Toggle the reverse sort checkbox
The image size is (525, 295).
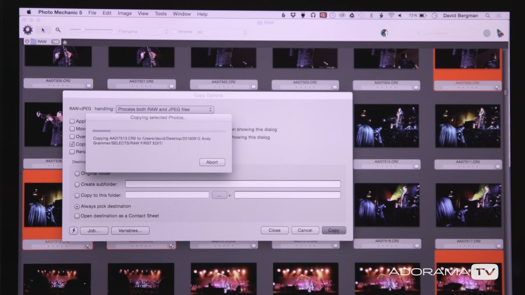click(x=174, y=32)
